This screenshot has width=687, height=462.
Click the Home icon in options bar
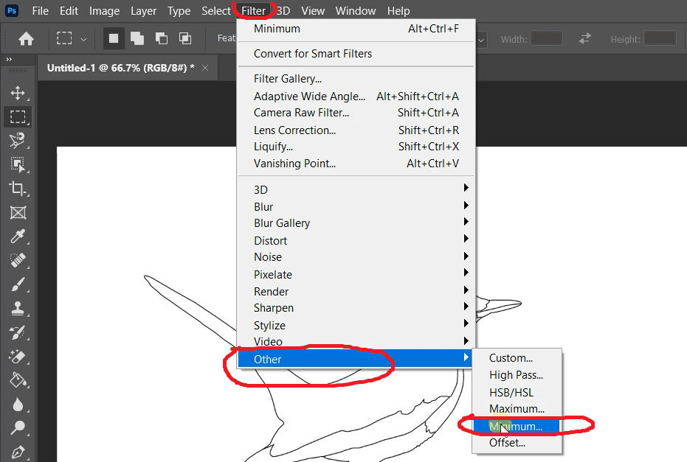tap(26, 39)
